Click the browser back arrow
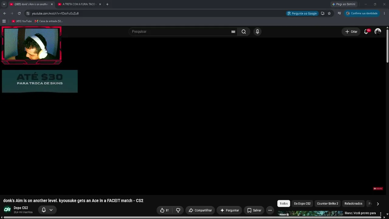 [5, 13]
